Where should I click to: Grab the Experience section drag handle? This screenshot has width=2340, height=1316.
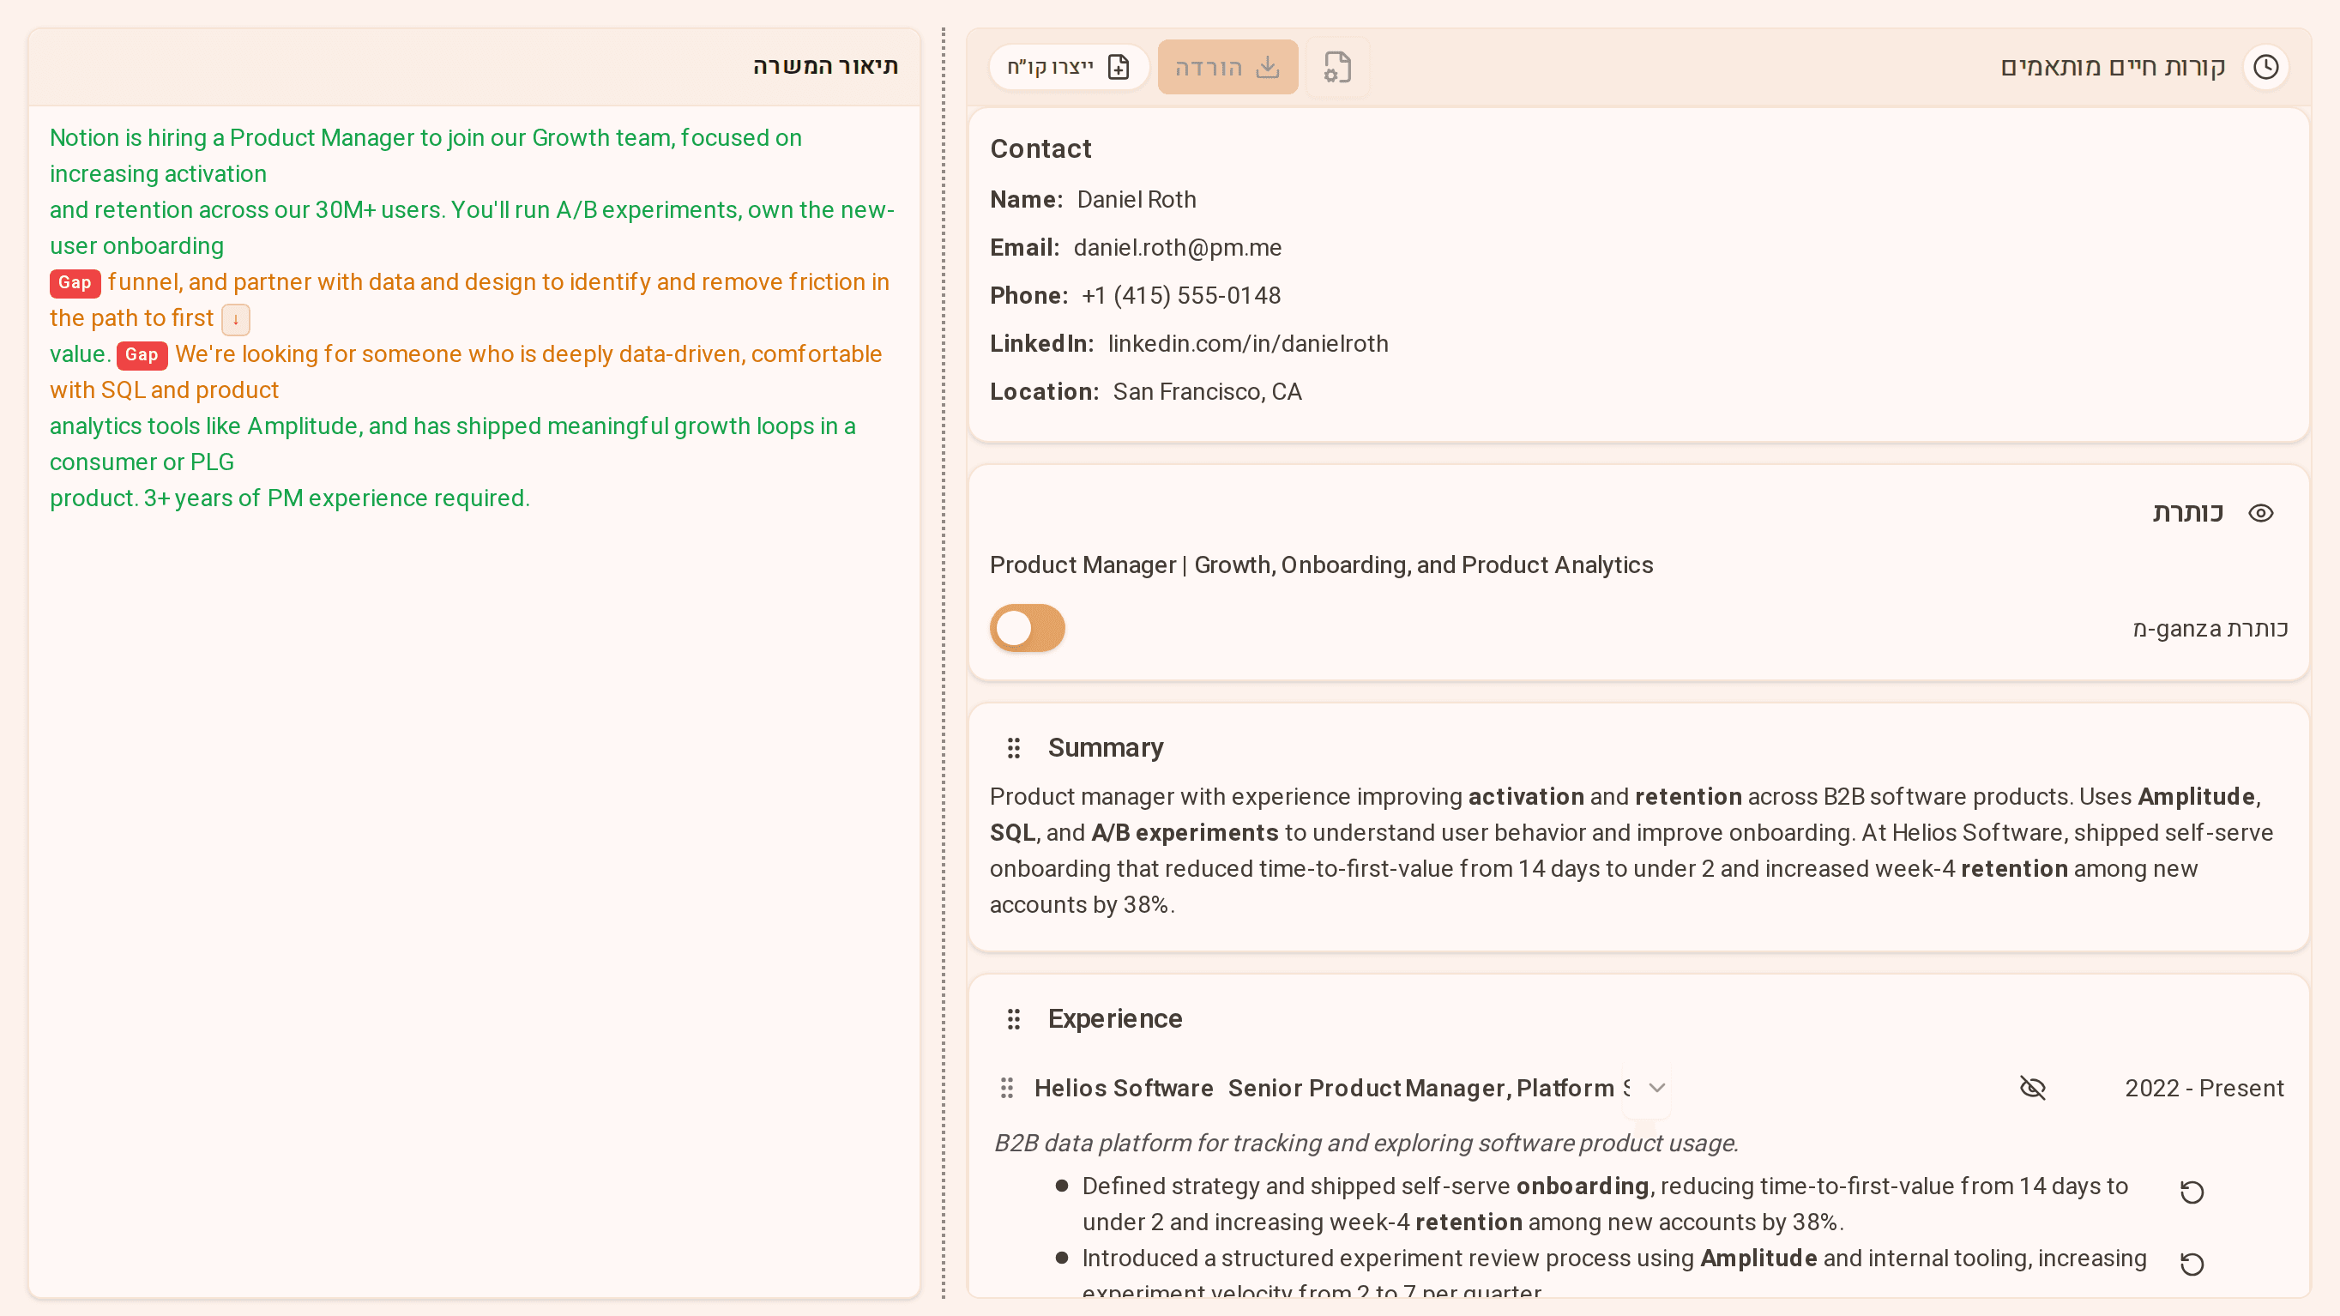(x=1014, y=1019)
